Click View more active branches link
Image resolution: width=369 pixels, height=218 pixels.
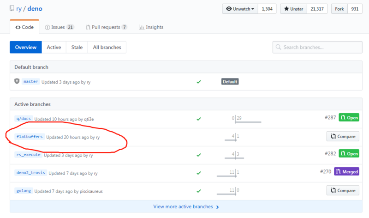(186, 207)
